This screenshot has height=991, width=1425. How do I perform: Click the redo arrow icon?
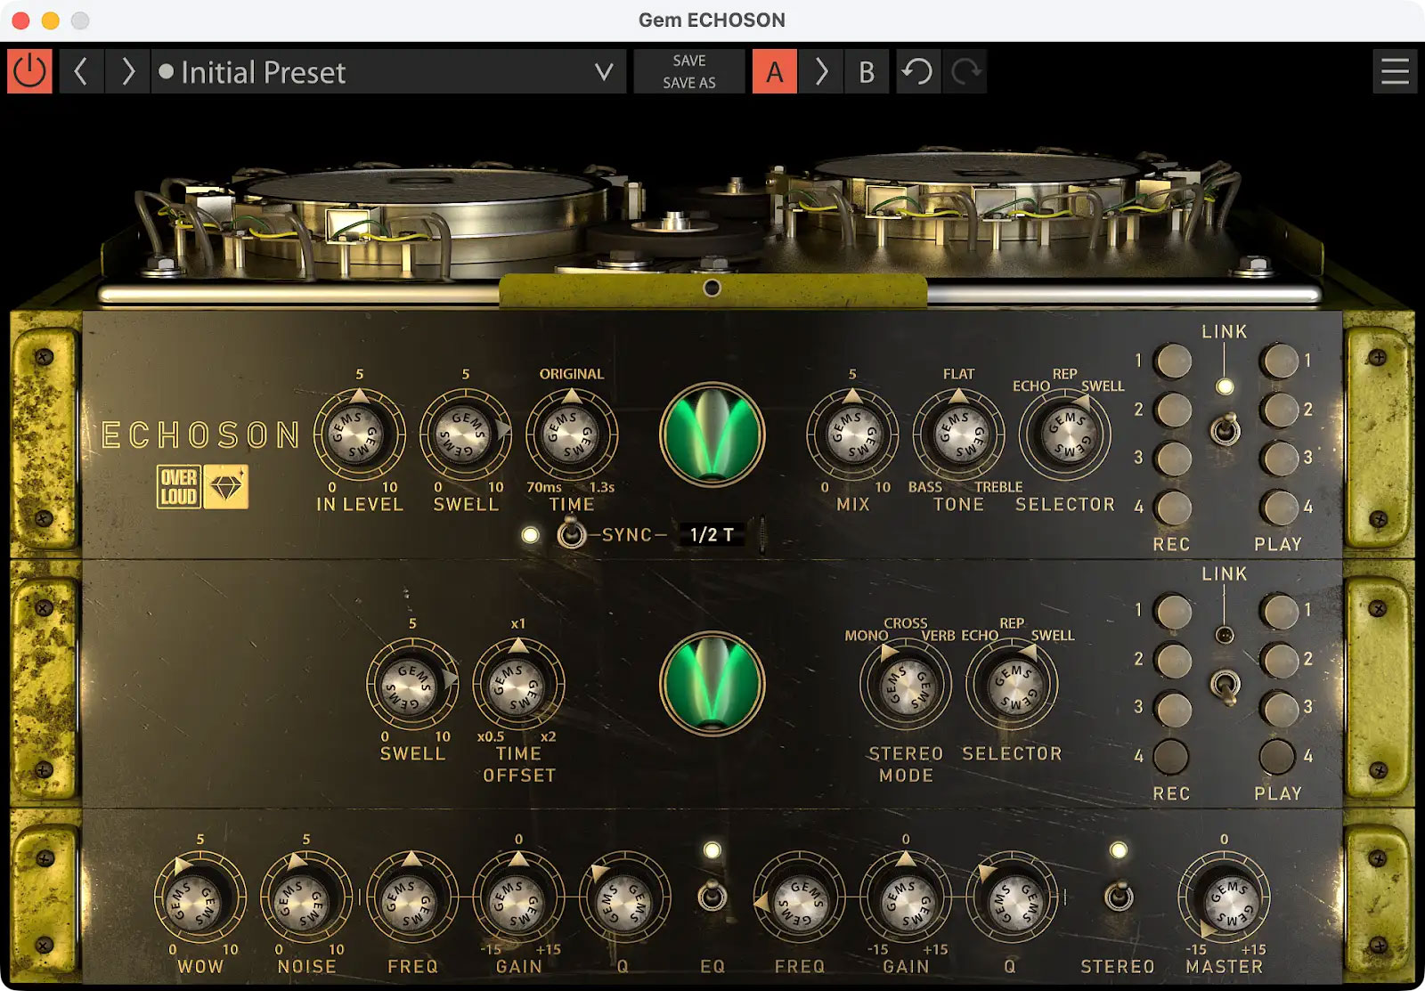point(965,71)
